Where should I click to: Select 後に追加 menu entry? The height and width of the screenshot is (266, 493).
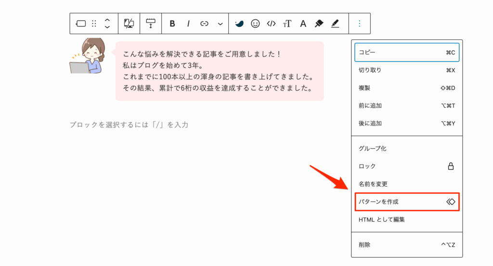(407, 124)
